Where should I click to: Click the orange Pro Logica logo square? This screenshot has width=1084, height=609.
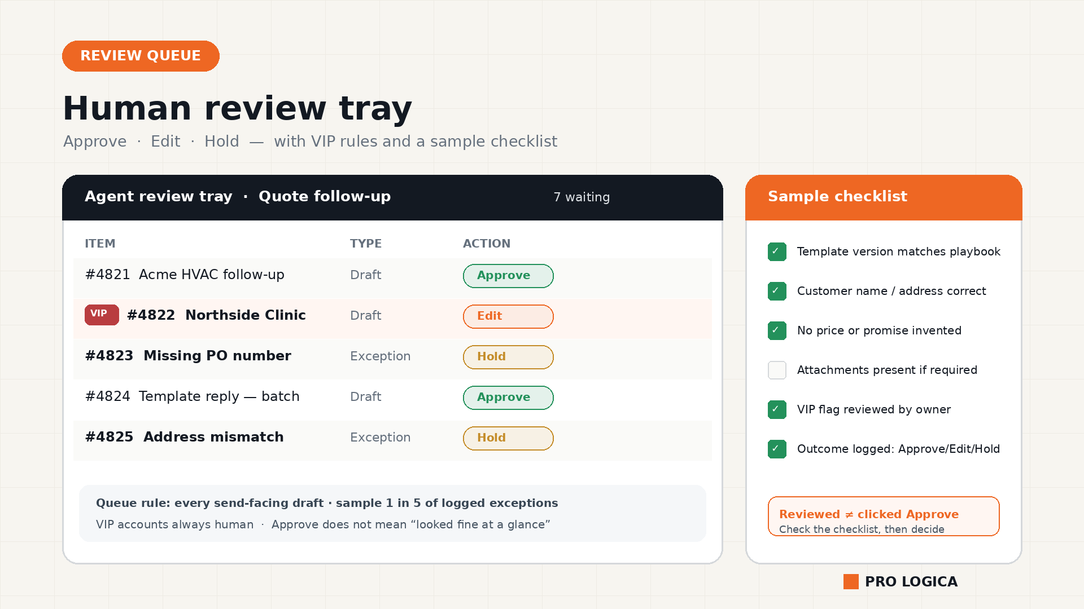tap(851, 581)
